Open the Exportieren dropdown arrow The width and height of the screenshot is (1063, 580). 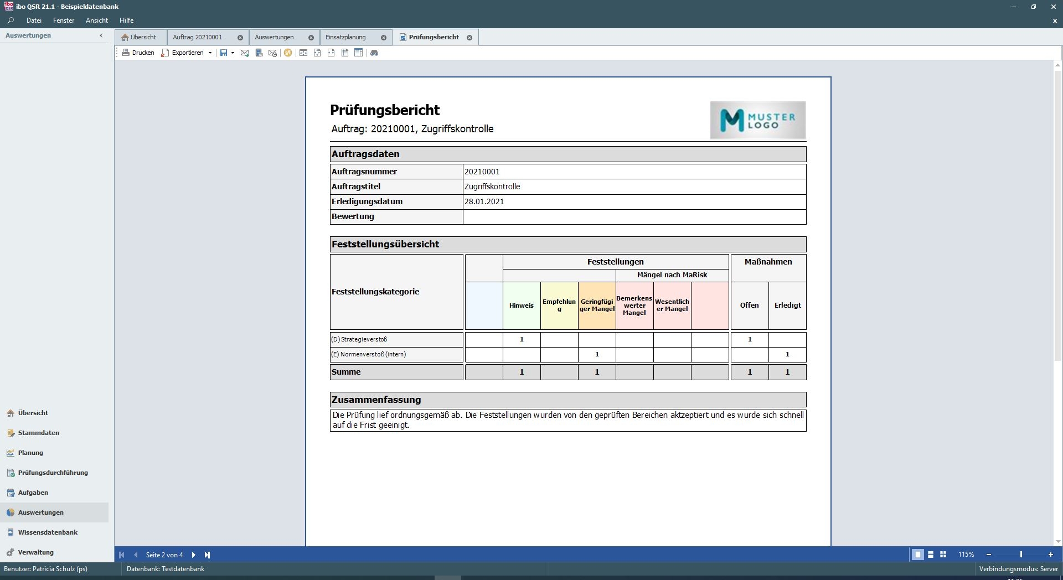tap(210, 53)
